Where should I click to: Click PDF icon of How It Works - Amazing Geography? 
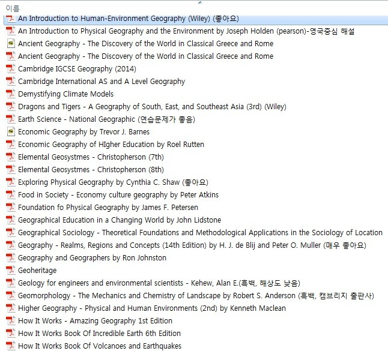click(x=11, y=321)
